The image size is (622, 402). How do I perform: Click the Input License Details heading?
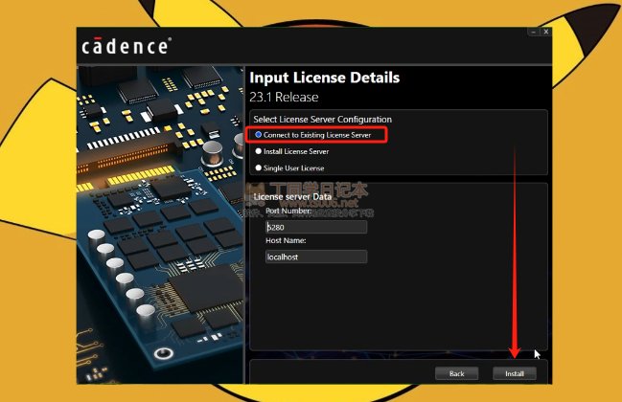tap(324, 78)
